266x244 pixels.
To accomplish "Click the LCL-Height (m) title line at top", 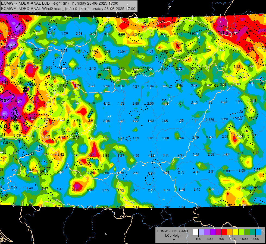I will (x=60, y=3).
